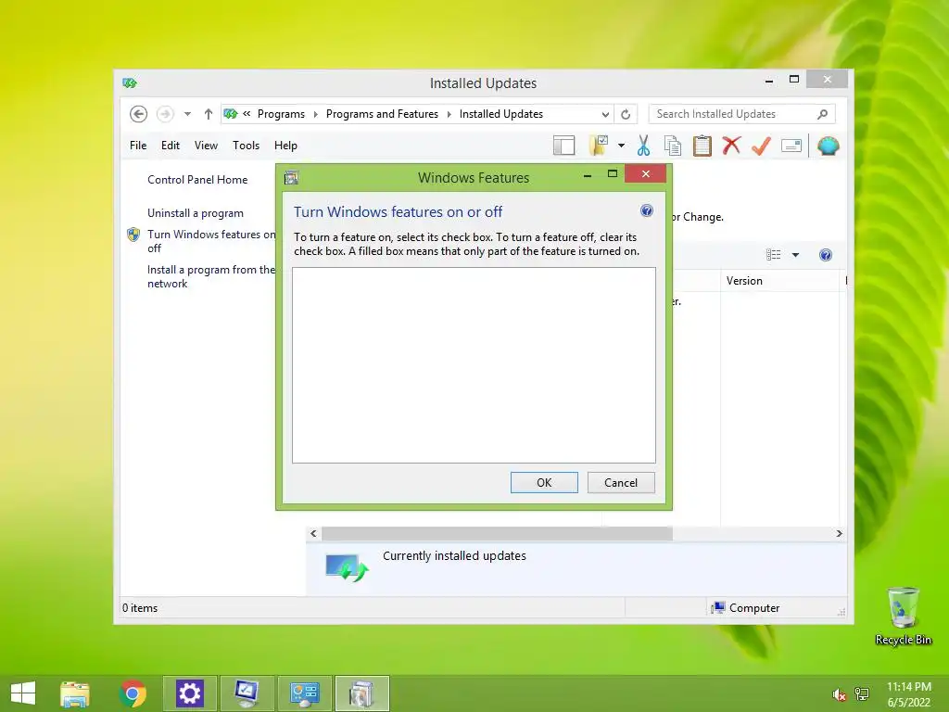The width and height of the screenshot is (949, 712).
Task: Open the view options dropdown arrow
Action: [795, 255]
